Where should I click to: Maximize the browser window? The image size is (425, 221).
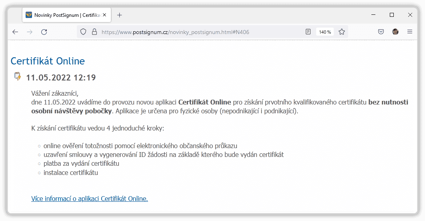coord(392,15)
